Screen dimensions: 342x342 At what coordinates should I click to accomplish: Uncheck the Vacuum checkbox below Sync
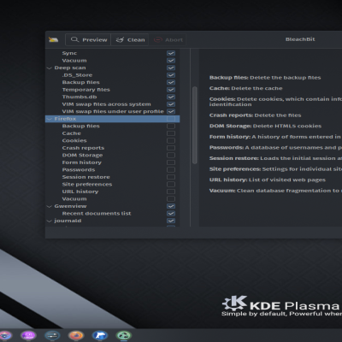tap(171, 61)
